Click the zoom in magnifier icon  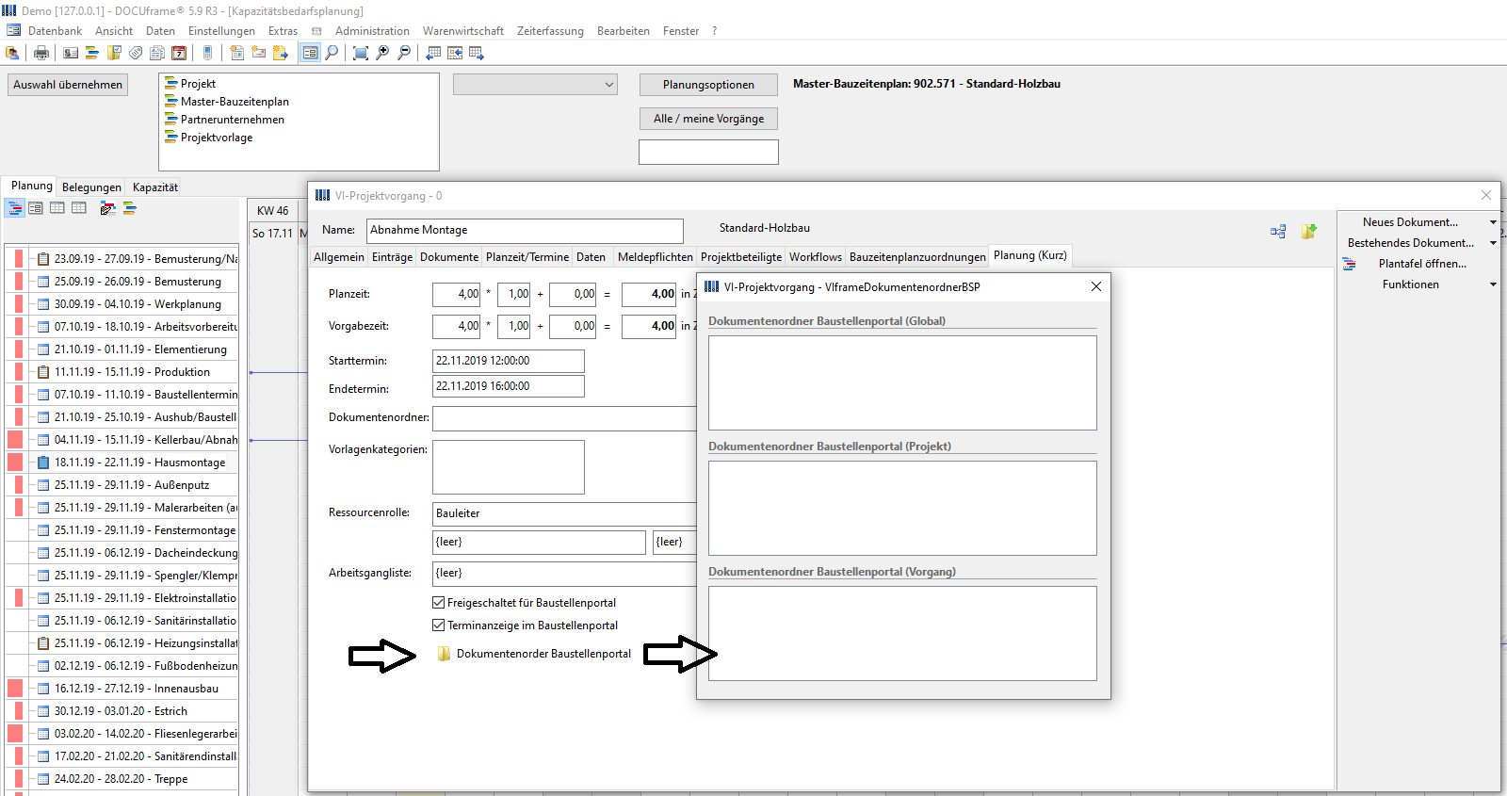tap(382, 53)
